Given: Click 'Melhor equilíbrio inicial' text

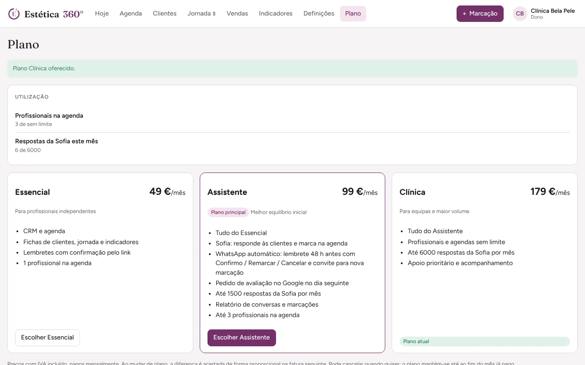Looking at the screenshot, I should click(278, 212).
